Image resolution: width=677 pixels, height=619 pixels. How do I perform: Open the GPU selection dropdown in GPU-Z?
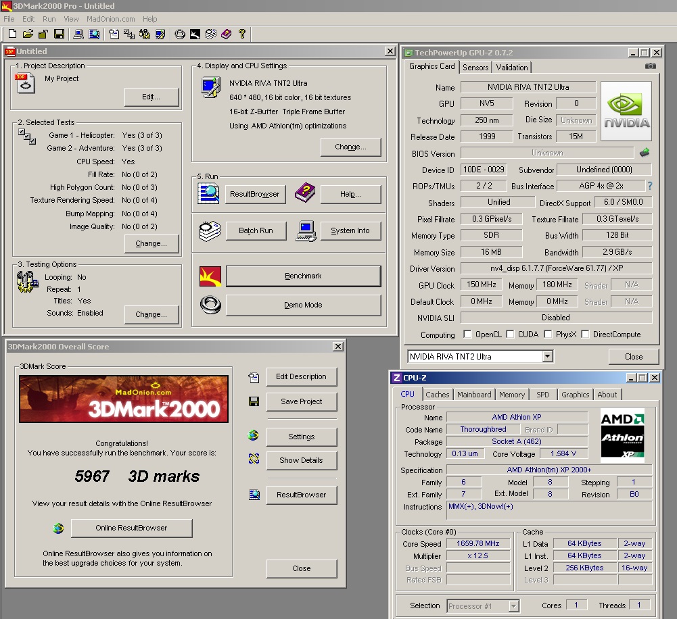click(x=547, y=356)
